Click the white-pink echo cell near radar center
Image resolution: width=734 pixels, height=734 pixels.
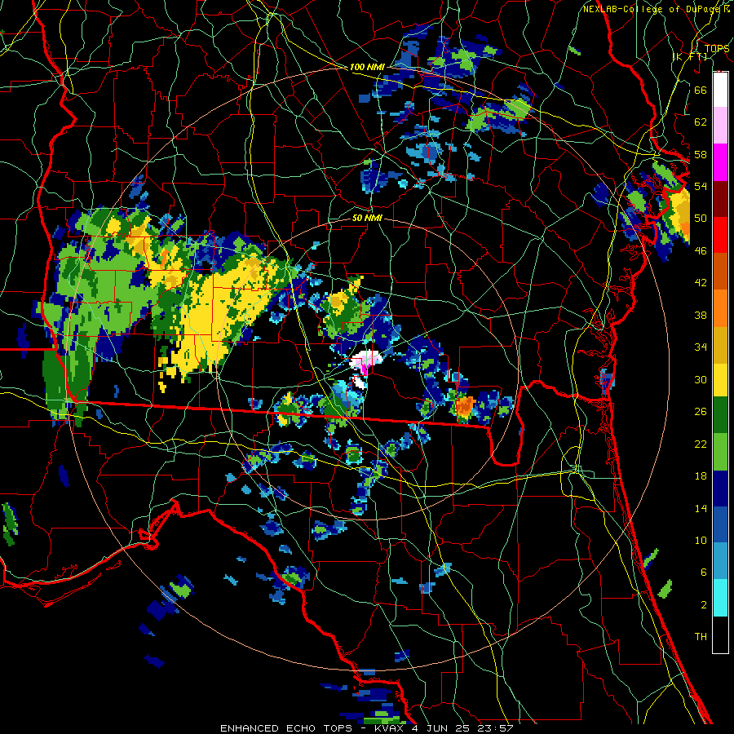[365, 360]
